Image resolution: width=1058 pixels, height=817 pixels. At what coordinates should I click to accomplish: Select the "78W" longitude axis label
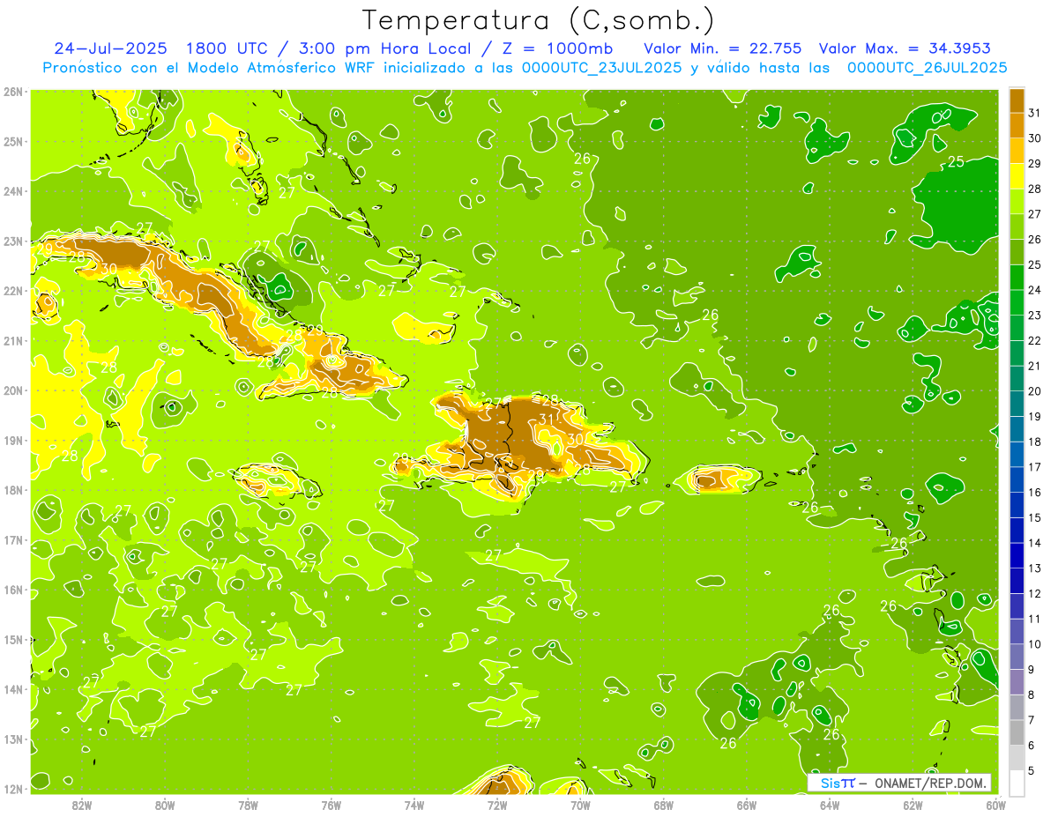pyautogui.click(x=248, y=805)
